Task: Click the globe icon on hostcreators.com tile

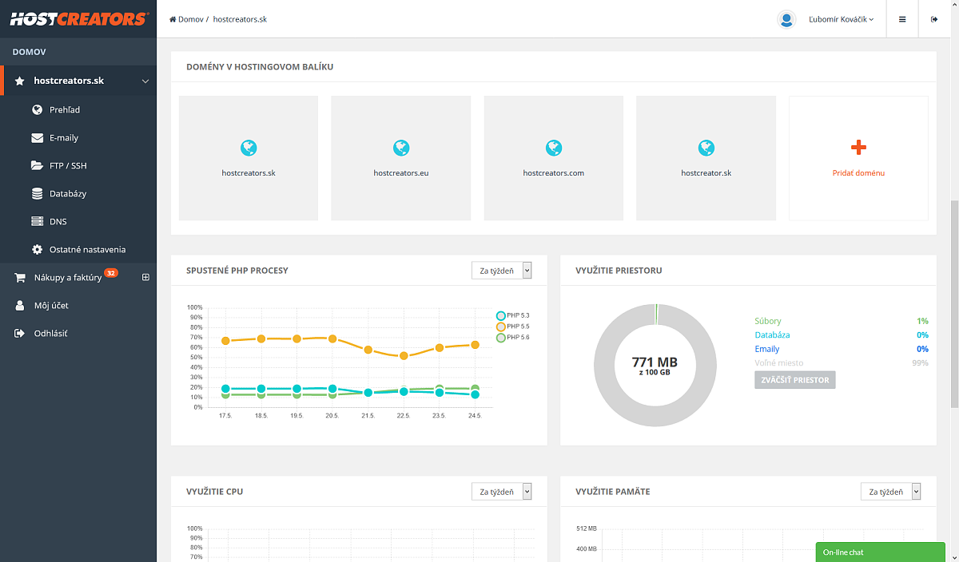Action: 554,148
